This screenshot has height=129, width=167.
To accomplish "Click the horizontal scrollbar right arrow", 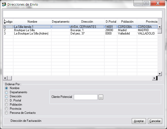I will (154, 78).
